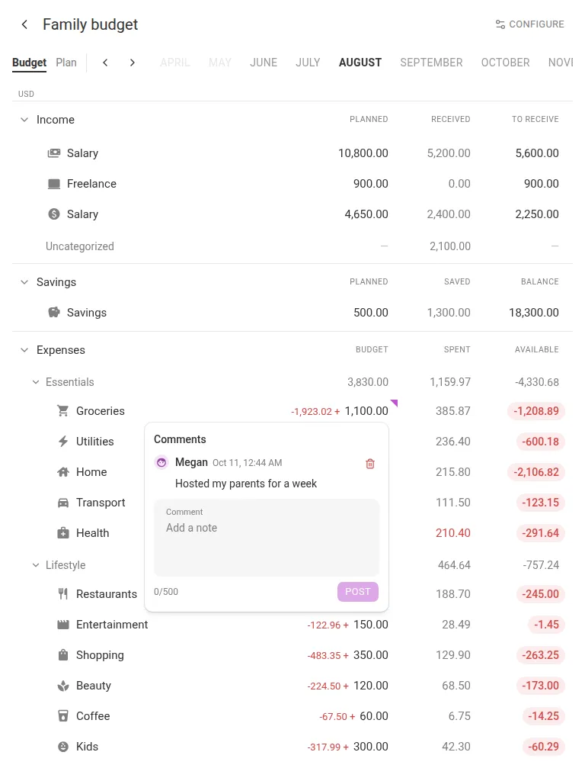Click the Savings piggy bank icon
Screen dimensions: 585x781
54,312
